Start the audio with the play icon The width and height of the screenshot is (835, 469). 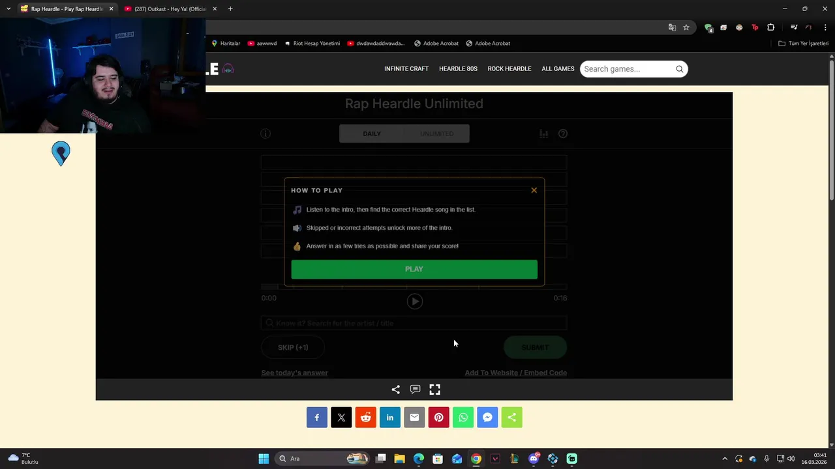415,301
